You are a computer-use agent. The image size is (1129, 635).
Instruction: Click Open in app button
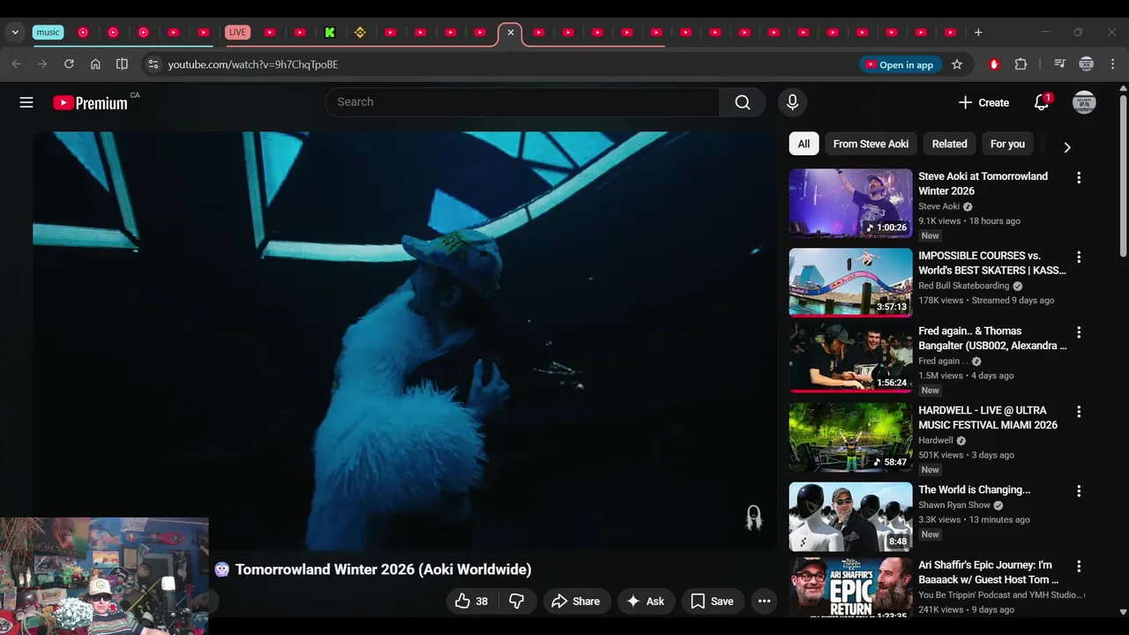(900, 64)
